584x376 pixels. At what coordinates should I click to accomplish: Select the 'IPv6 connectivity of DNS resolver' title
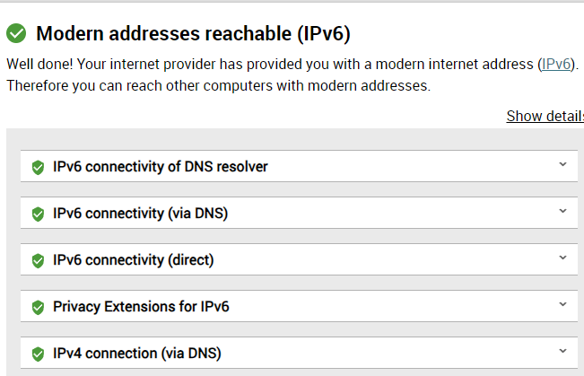tap(161, 167)
